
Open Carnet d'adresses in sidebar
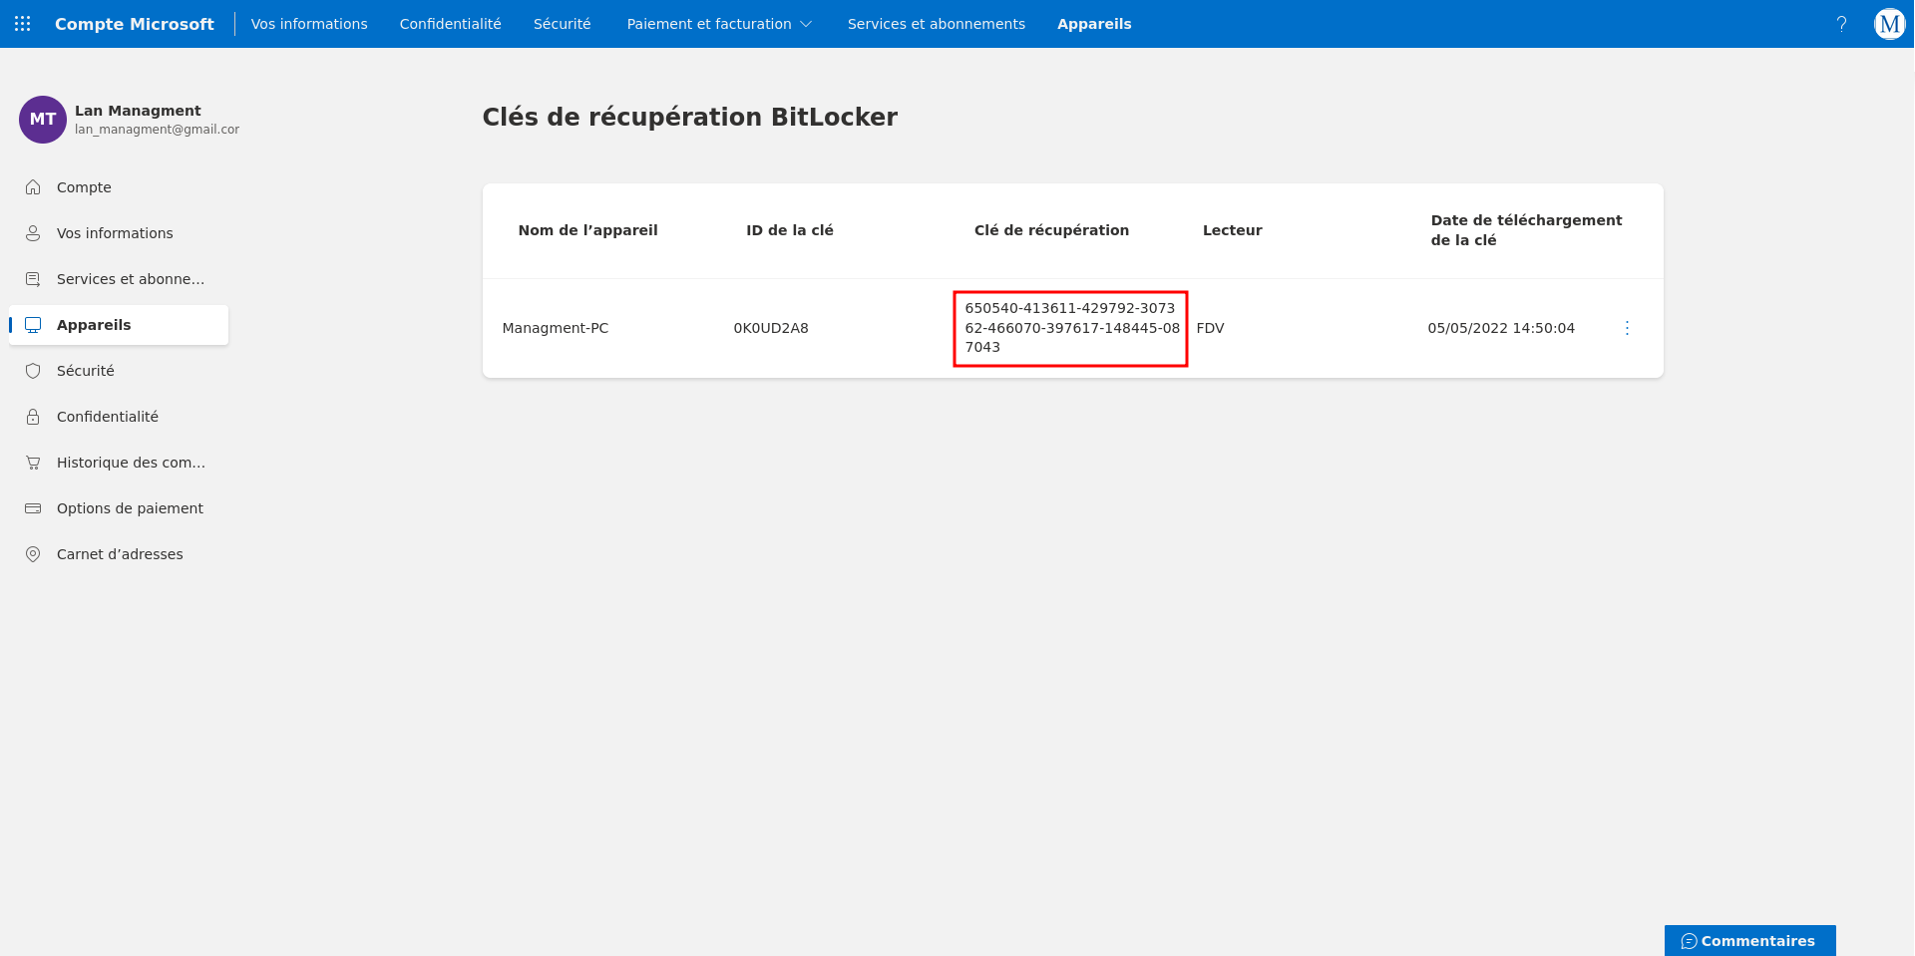coord(119,554)
